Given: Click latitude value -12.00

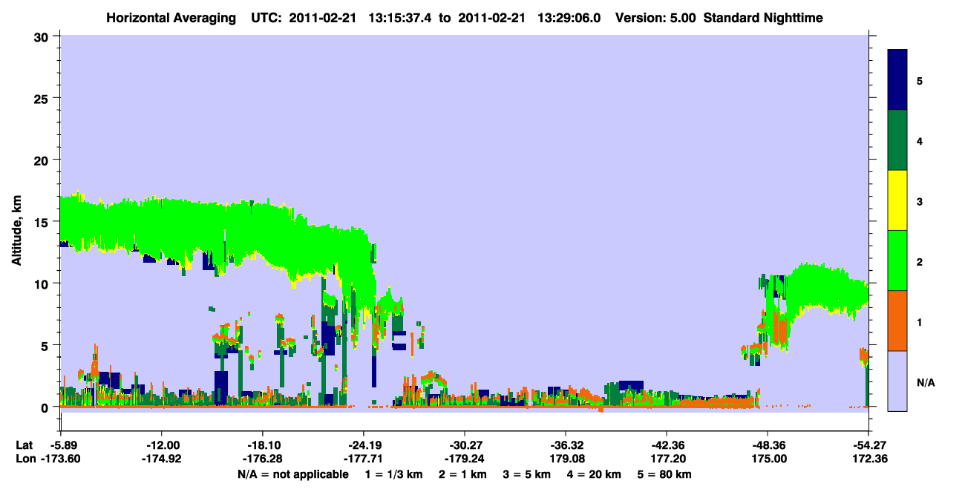Looking at the screenshot, I should (x=161, y=445).
